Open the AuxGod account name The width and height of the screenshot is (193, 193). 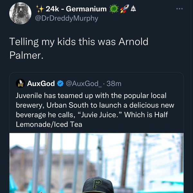pyautogui.click(x=41, y=84)
